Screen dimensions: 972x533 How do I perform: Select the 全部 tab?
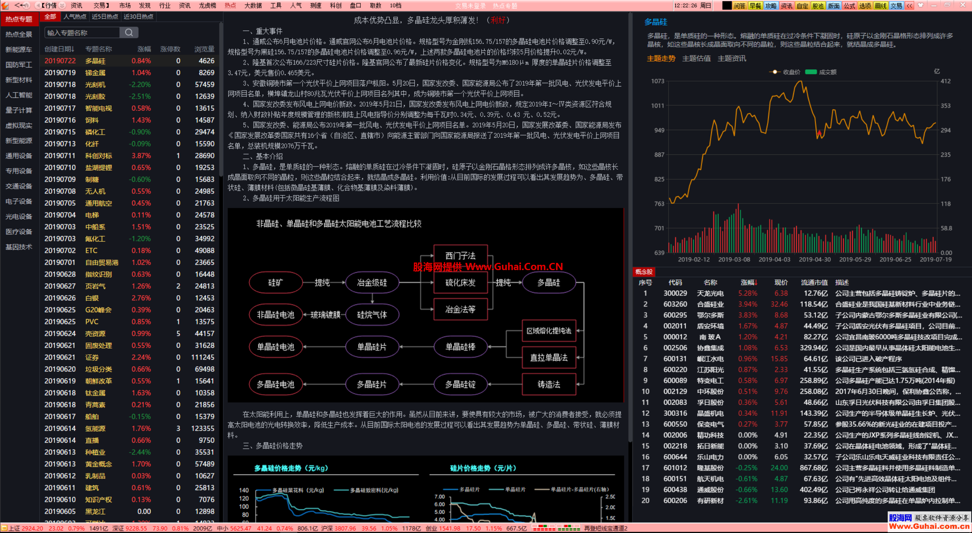click(x=50, y=16)
